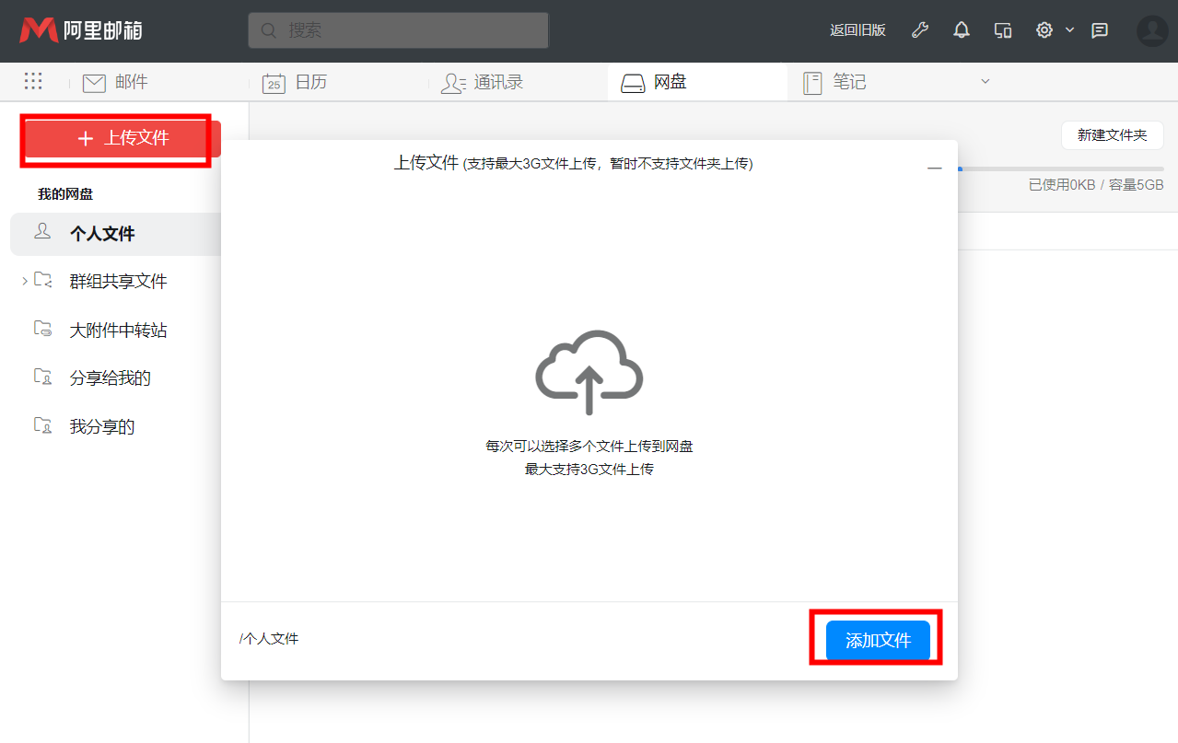Open the wrench tools icon
Viewport: 1178px width, 743px height.
click(919, 29)
